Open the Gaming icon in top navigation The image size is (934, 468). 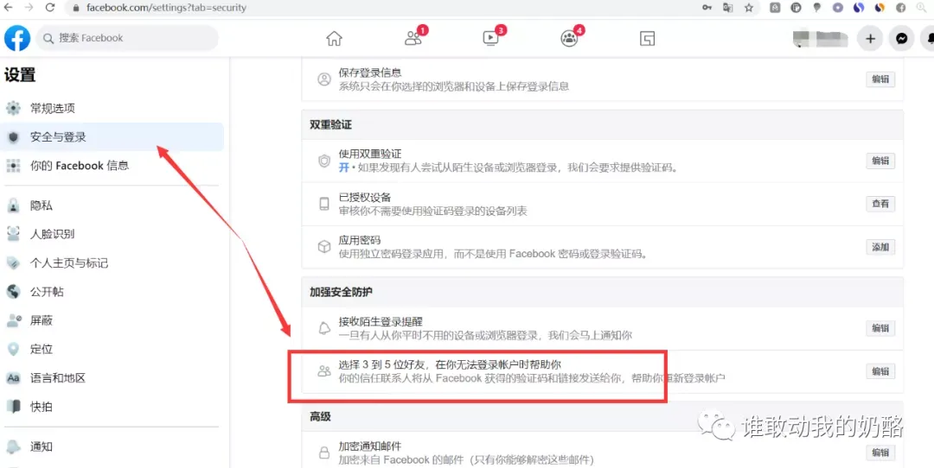(648, 39)
